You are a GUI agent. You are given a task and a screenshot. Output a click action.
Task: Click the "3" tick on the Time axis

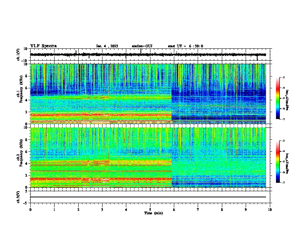102,210
